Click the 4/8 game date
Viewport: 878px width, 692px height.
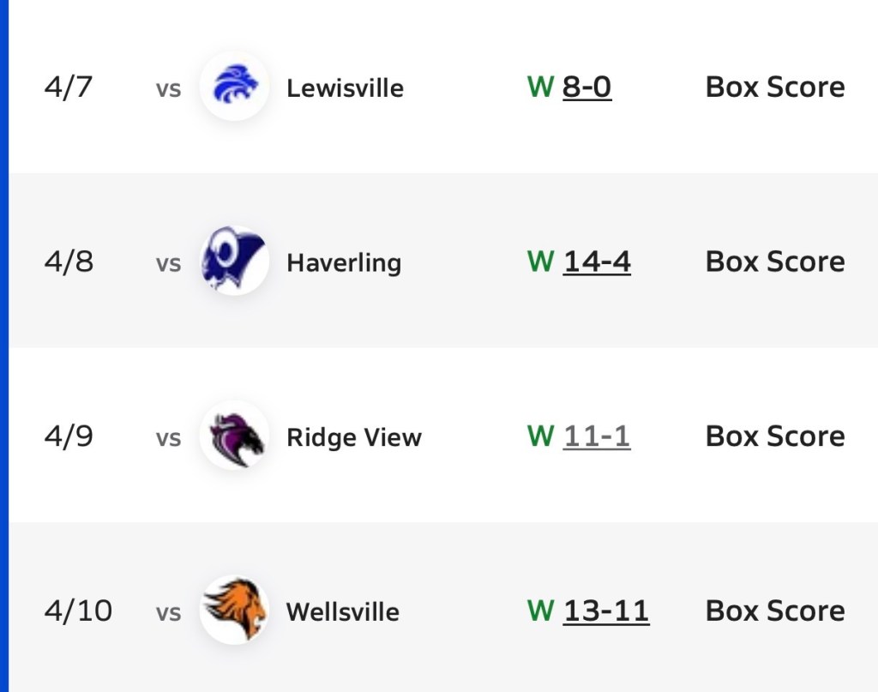[x=68, y=262]
